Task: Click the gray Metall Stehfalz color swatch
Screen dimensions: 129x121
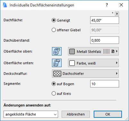Action: tap(72, 51)
